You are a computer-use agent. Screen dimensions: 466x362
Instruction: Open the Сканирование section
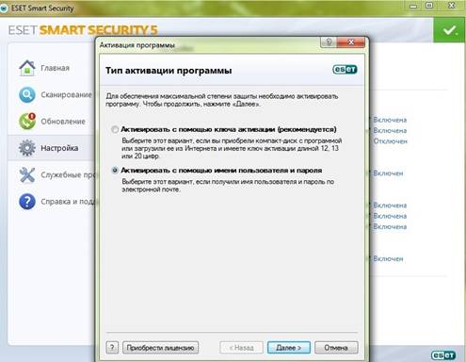(66, 94)
